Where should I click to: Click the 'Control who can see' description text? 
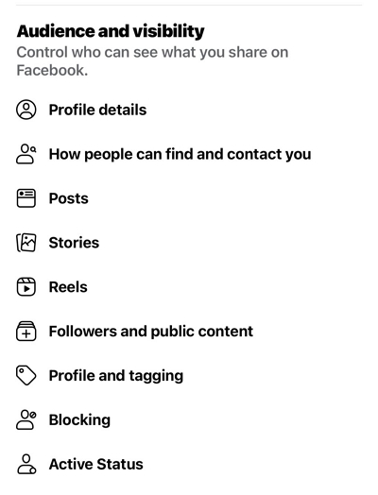(152, 60)
